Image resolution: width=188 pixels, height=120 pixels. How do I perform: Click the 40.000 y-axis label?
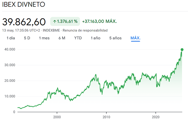point(10,49)
